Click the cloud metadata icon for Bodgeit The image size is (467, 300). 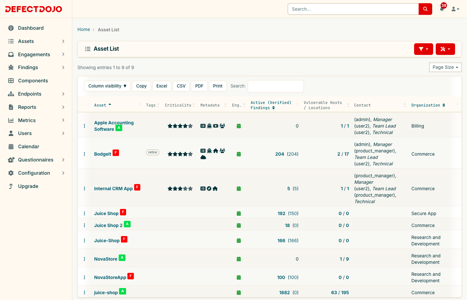(x=203, y=157)
